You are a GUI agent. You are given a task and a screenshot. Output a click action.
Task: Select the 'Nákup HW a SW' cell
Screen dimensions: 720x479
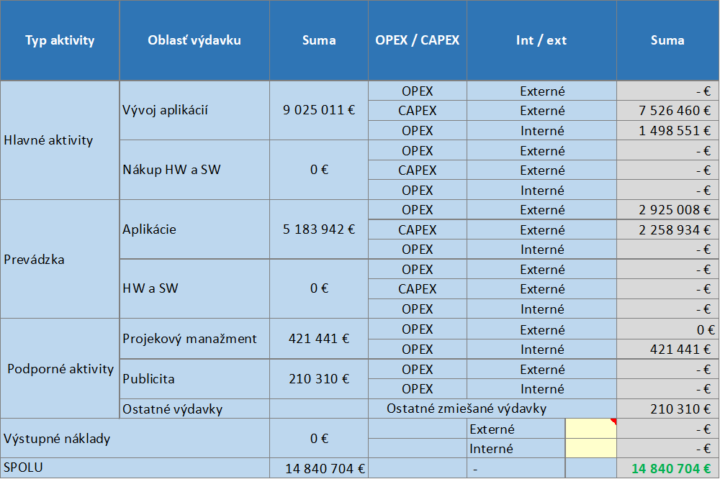coord(194,170)
